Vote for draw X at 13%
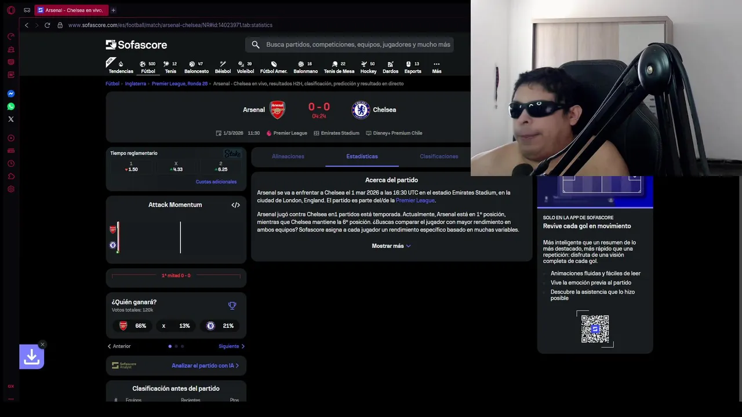This screenshot has width=742, height=417. coord(176,326)
